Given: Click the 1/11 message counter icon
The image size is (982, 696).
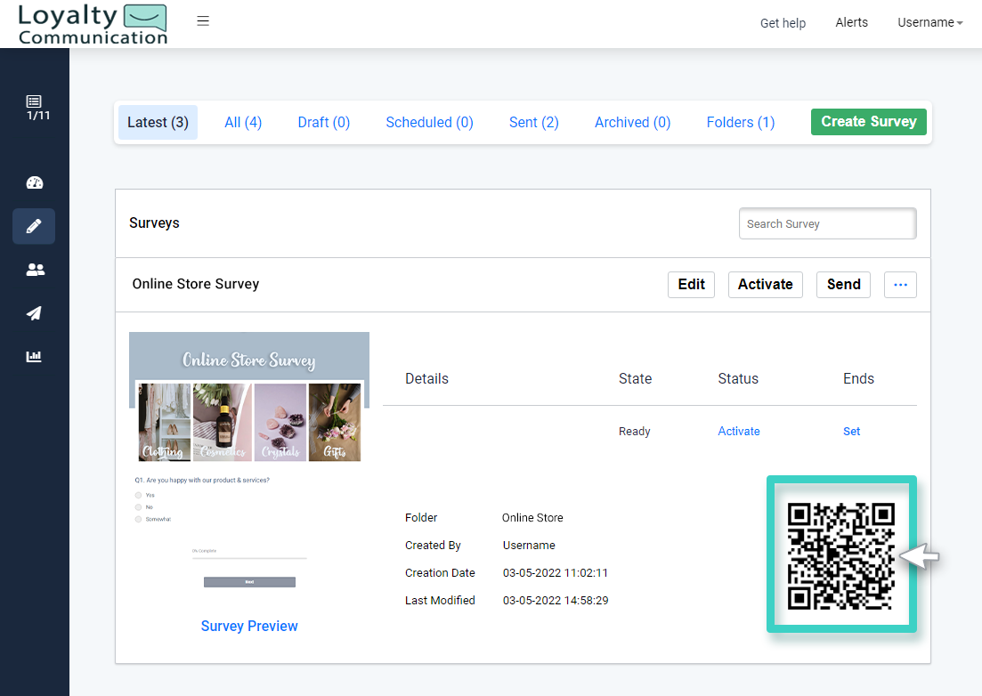Looking at the screenshot, I should pyautogui.click(x=35, y=107).
